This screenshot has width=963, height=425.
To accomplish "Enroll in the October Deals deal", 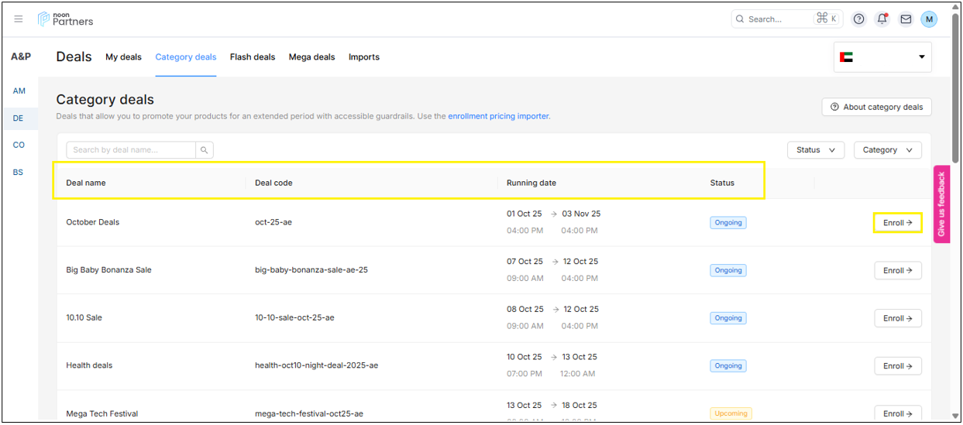I will tap(897, 223).
